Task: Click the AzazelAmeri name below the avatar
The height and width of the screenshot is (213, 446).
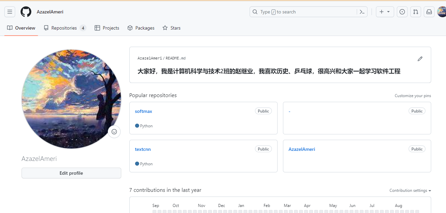Action: (x=39, y=159)
